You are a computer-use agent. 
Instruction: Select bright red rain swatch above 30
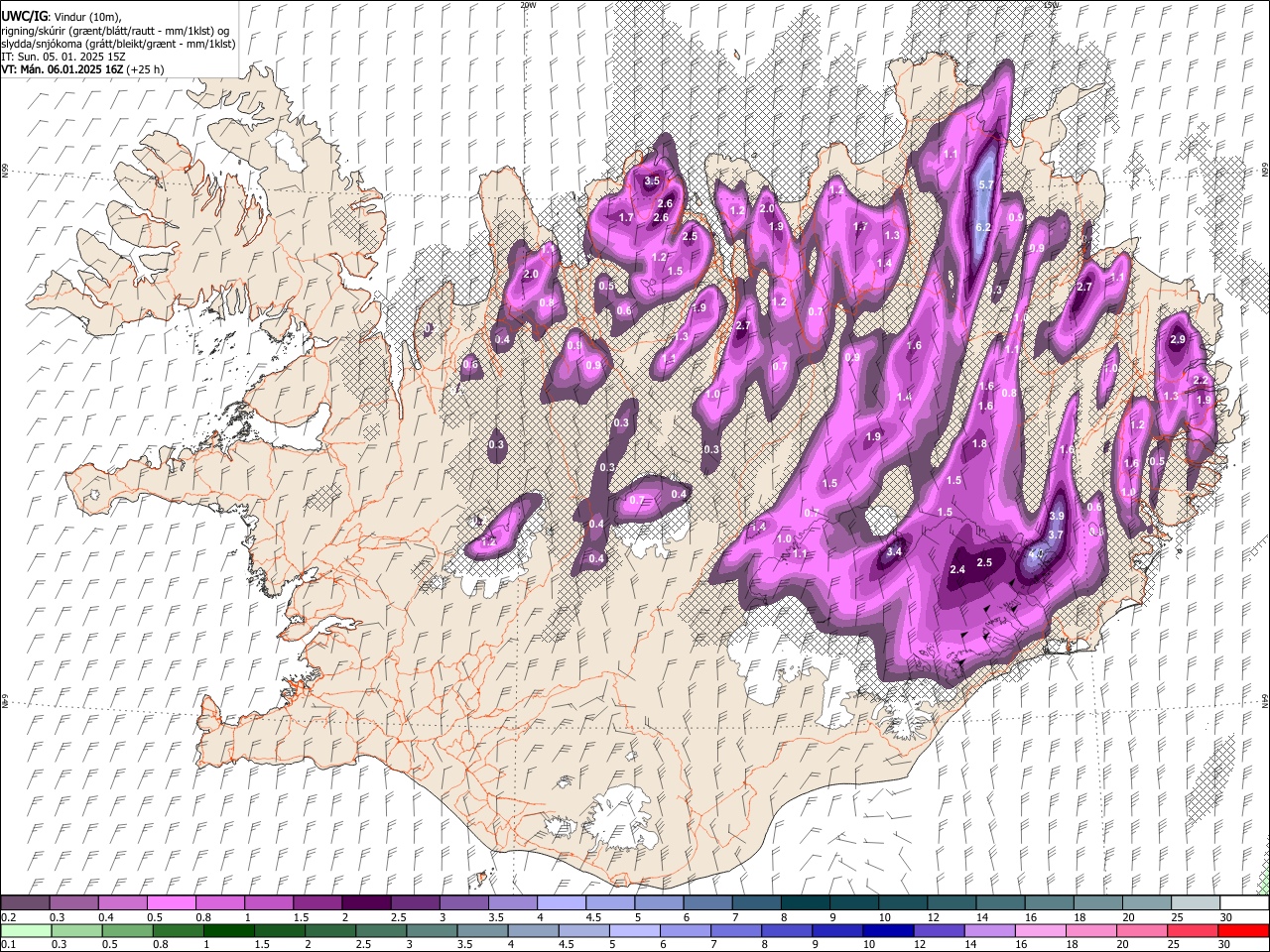[1243, 930]
